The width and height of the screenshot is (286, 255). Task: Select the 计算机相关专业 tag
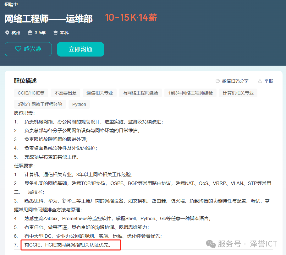238,93
